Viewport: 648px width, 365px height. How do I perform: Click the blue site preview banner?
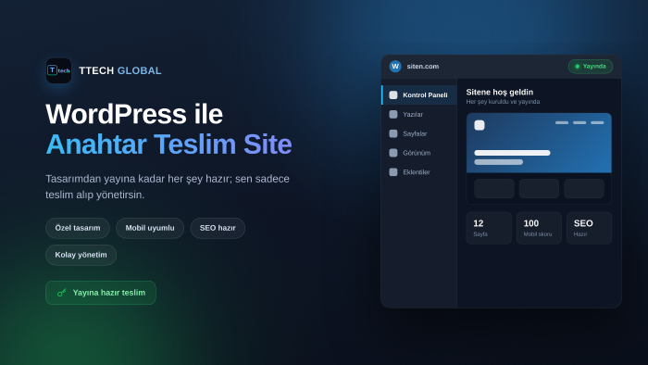tap(539, 143)
